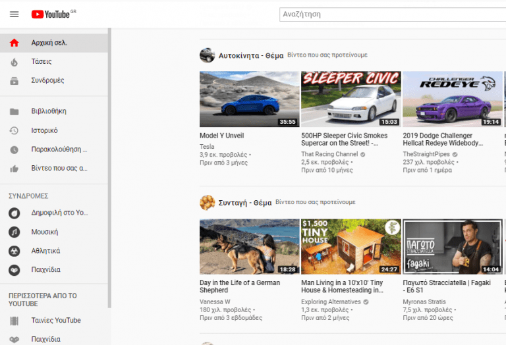Open liked videos thumbs-up icon

pos(14,169)
